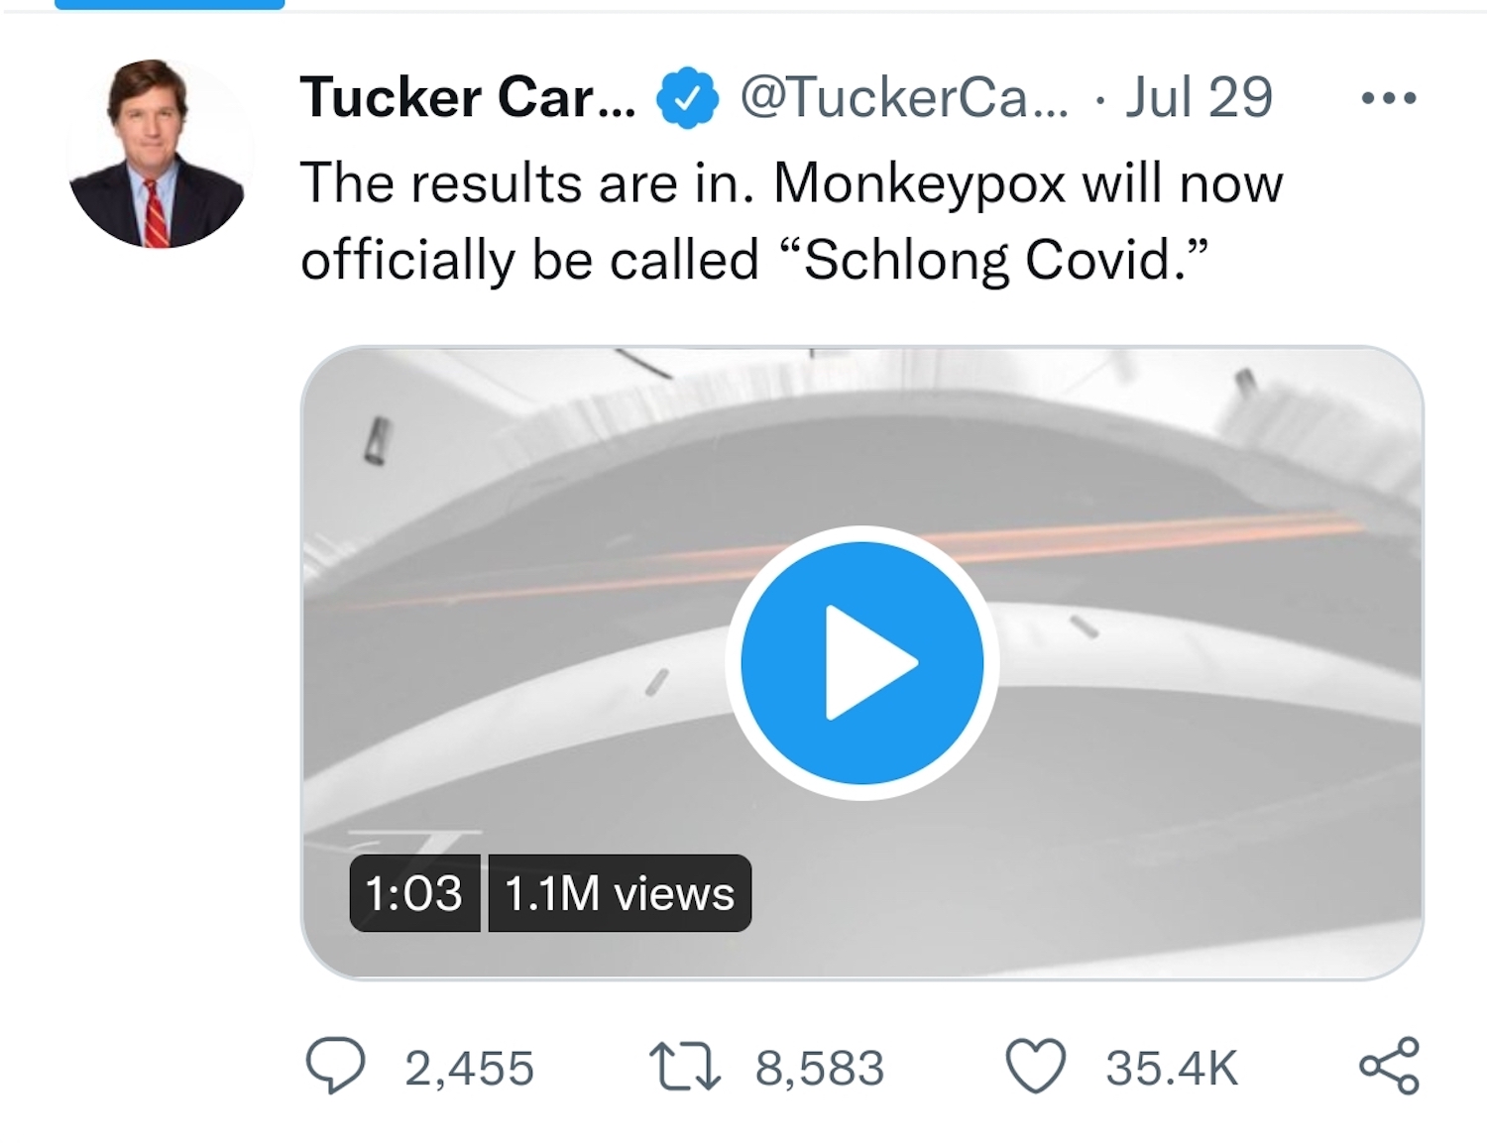1487x1143 pixels.
Task: Click the blue verified badge
Action: [687, 98]
